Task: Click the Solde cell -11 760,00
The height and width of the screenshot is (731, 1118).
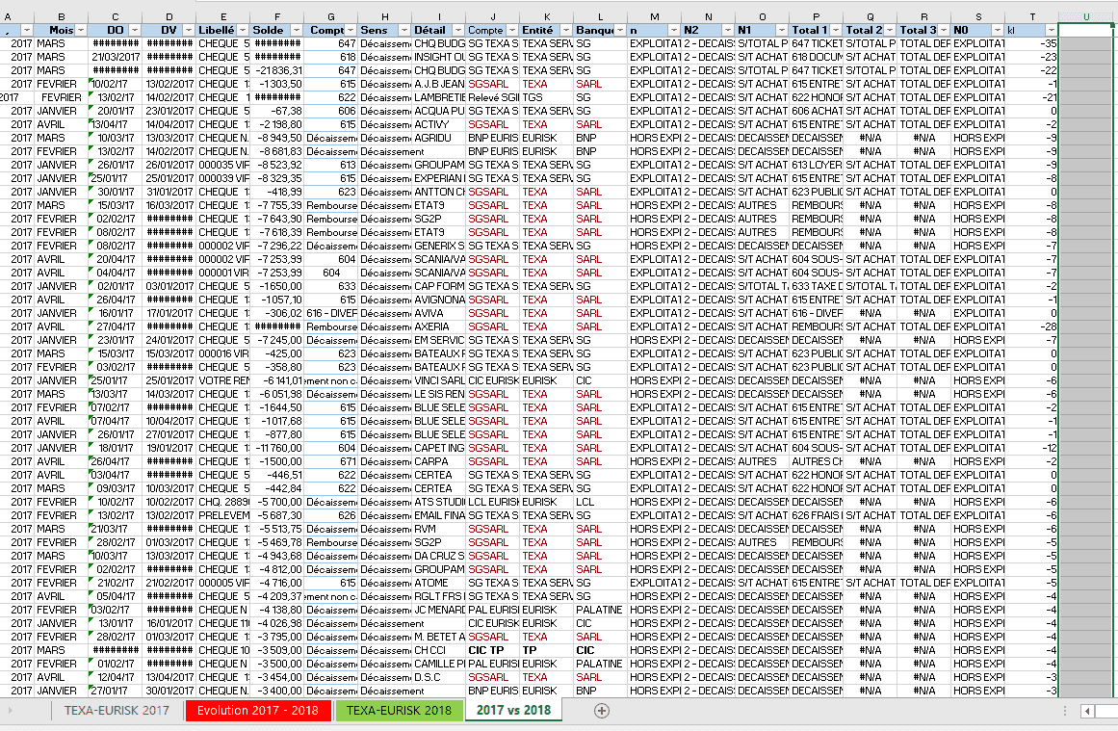Action: tap(277, 448)
